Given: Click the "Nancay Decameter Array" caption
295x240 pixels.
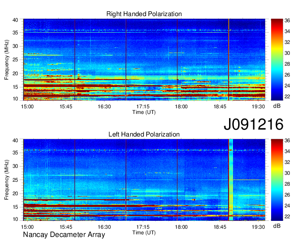Looking at the screenshot, I should [64, 235].
